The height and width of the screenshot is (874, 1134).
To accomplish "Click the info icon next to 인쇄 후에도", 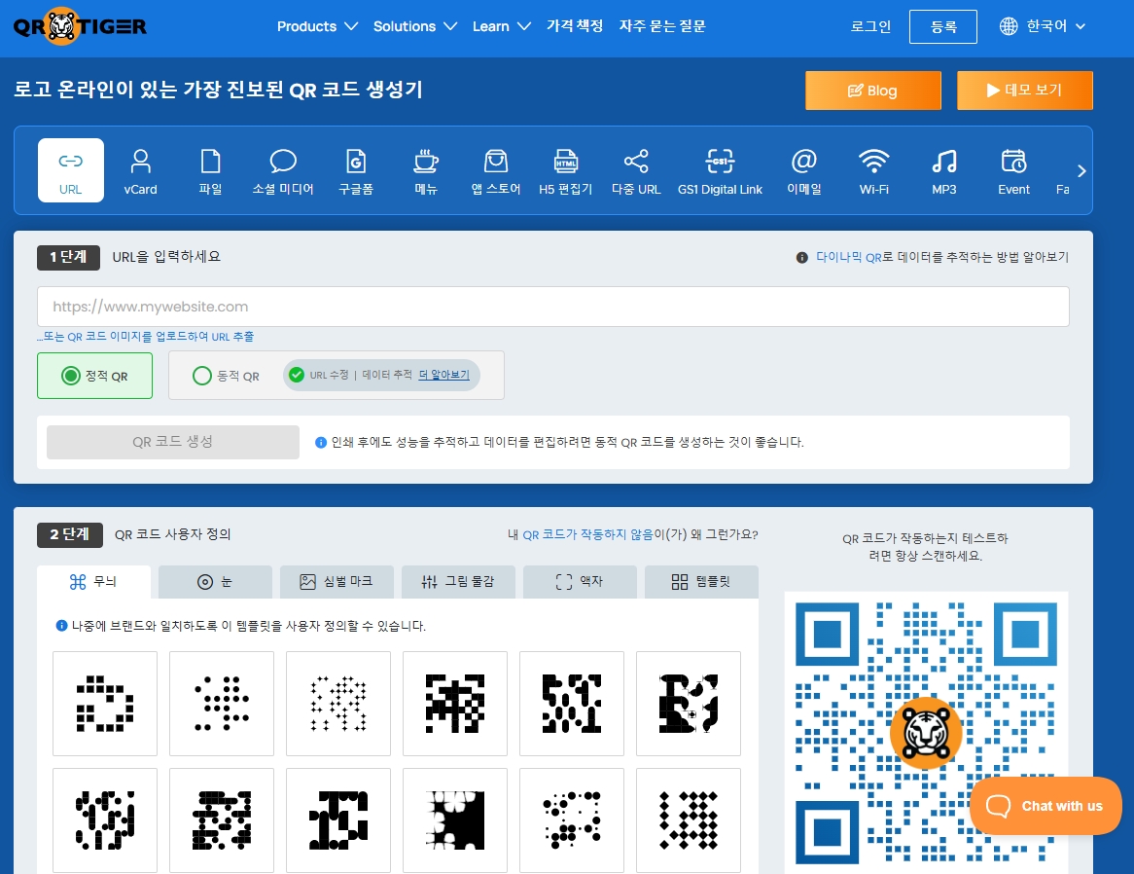I will pyautogui.click(x=321, y=442).
